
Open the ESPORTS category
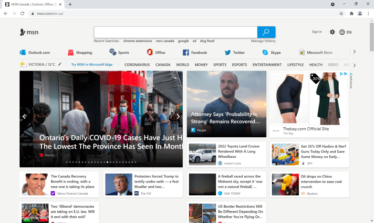[239, 65]
